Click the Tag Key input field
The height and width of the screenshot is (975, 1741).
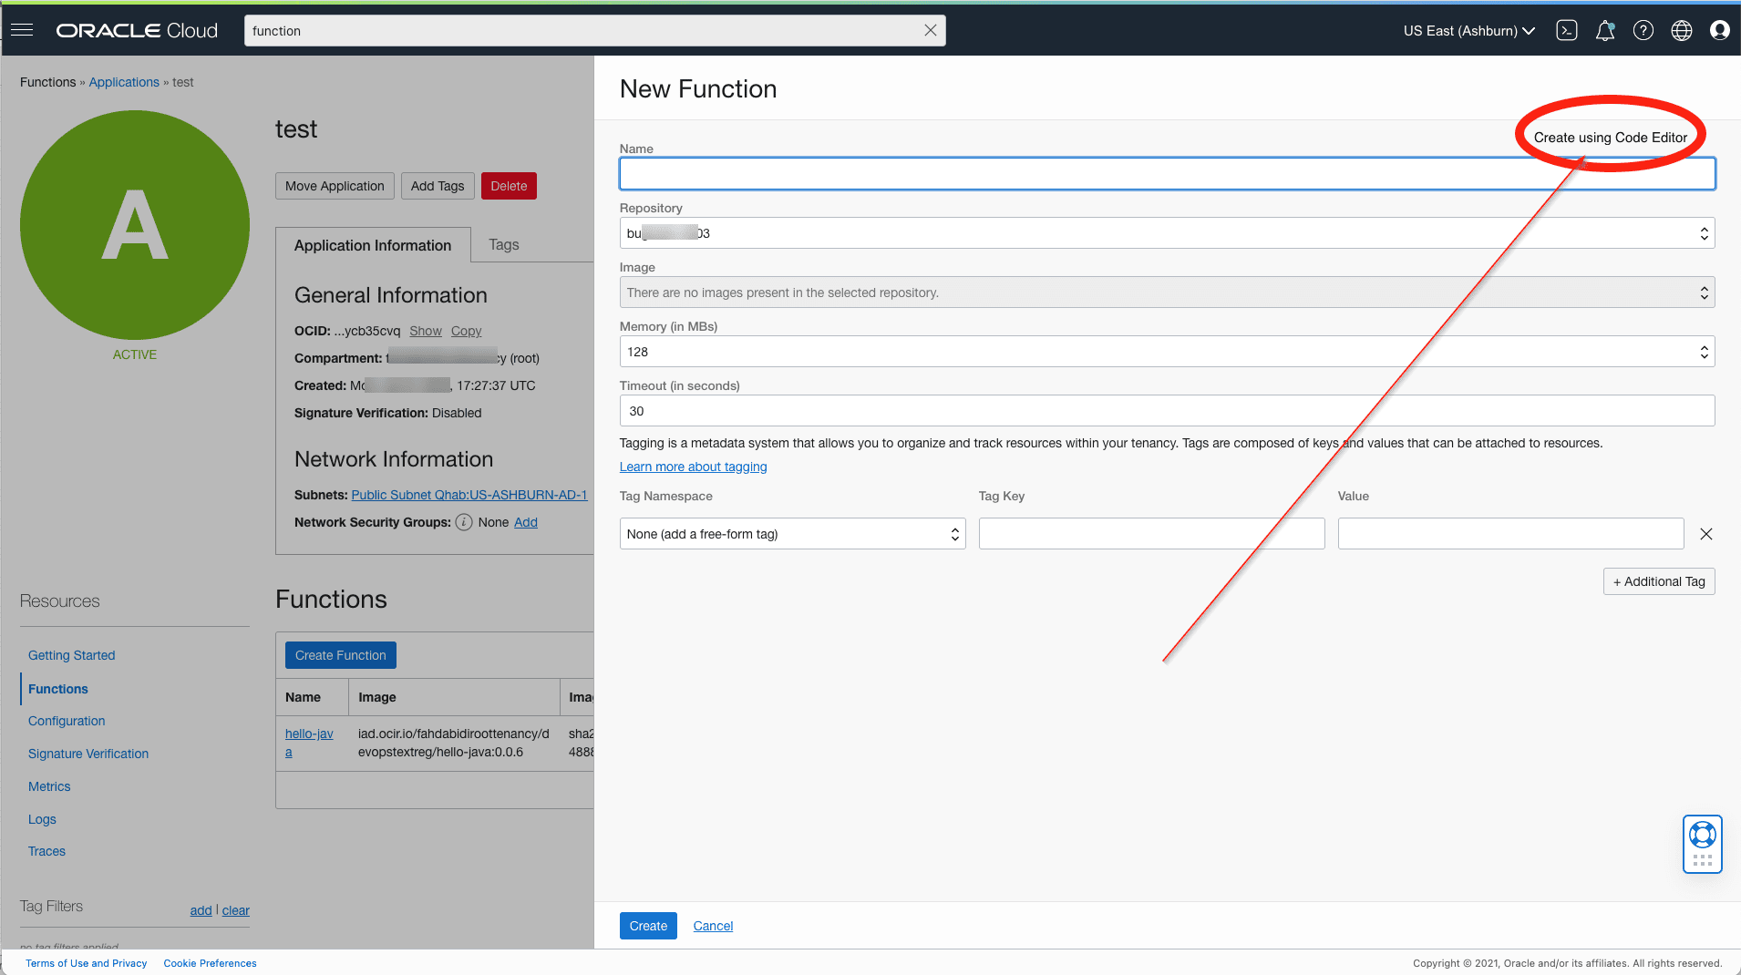click(x=1151, y=534)
